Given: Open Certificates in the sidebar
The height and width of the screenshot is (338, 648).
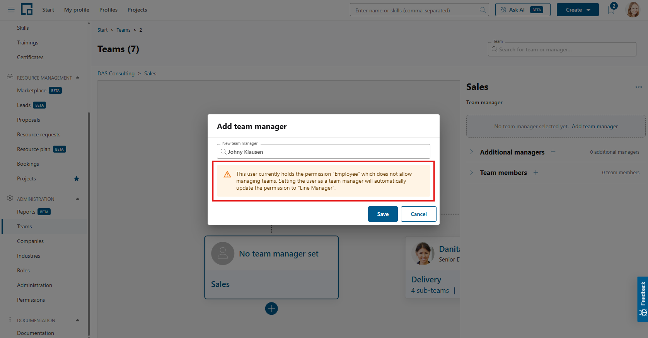Looking at the screenshot, I should [30, 57].
